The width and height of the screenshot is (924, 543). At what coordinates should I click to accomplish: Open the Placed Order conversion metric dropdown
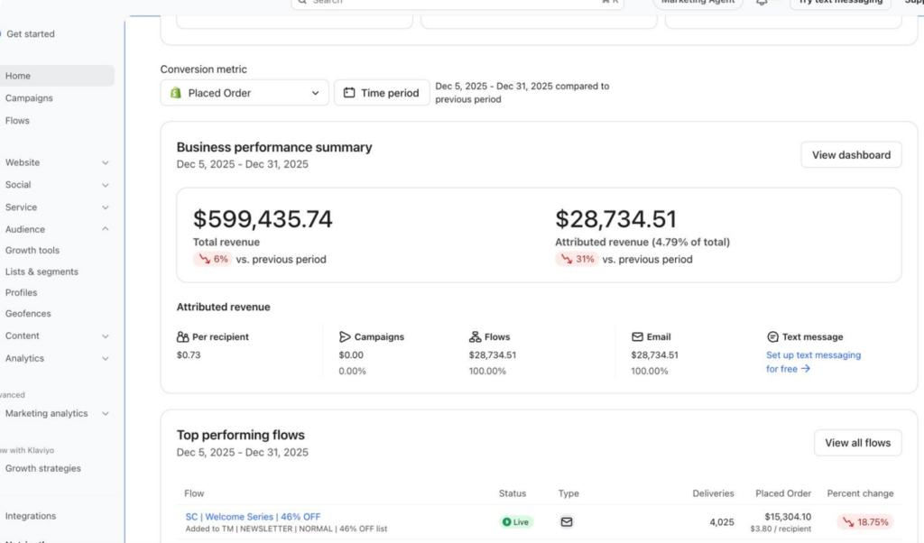245,93
